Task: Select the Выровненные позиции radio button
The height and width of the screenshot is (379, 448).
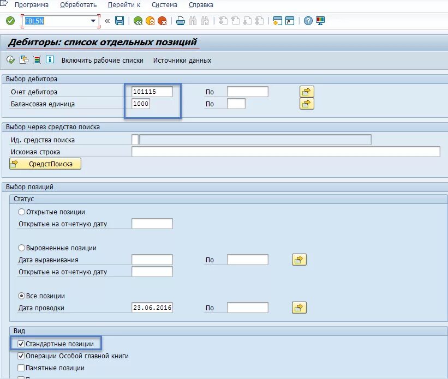Action: point(21,248)
